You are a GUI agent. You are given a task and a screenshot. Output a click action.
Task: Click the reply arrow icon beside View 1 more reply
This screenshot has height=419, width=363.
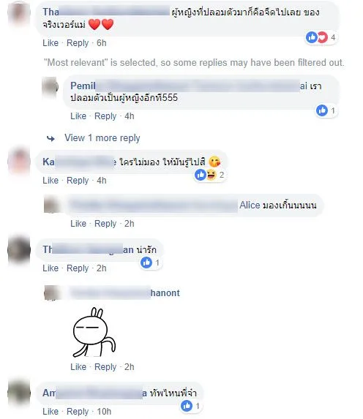point(50,138)
